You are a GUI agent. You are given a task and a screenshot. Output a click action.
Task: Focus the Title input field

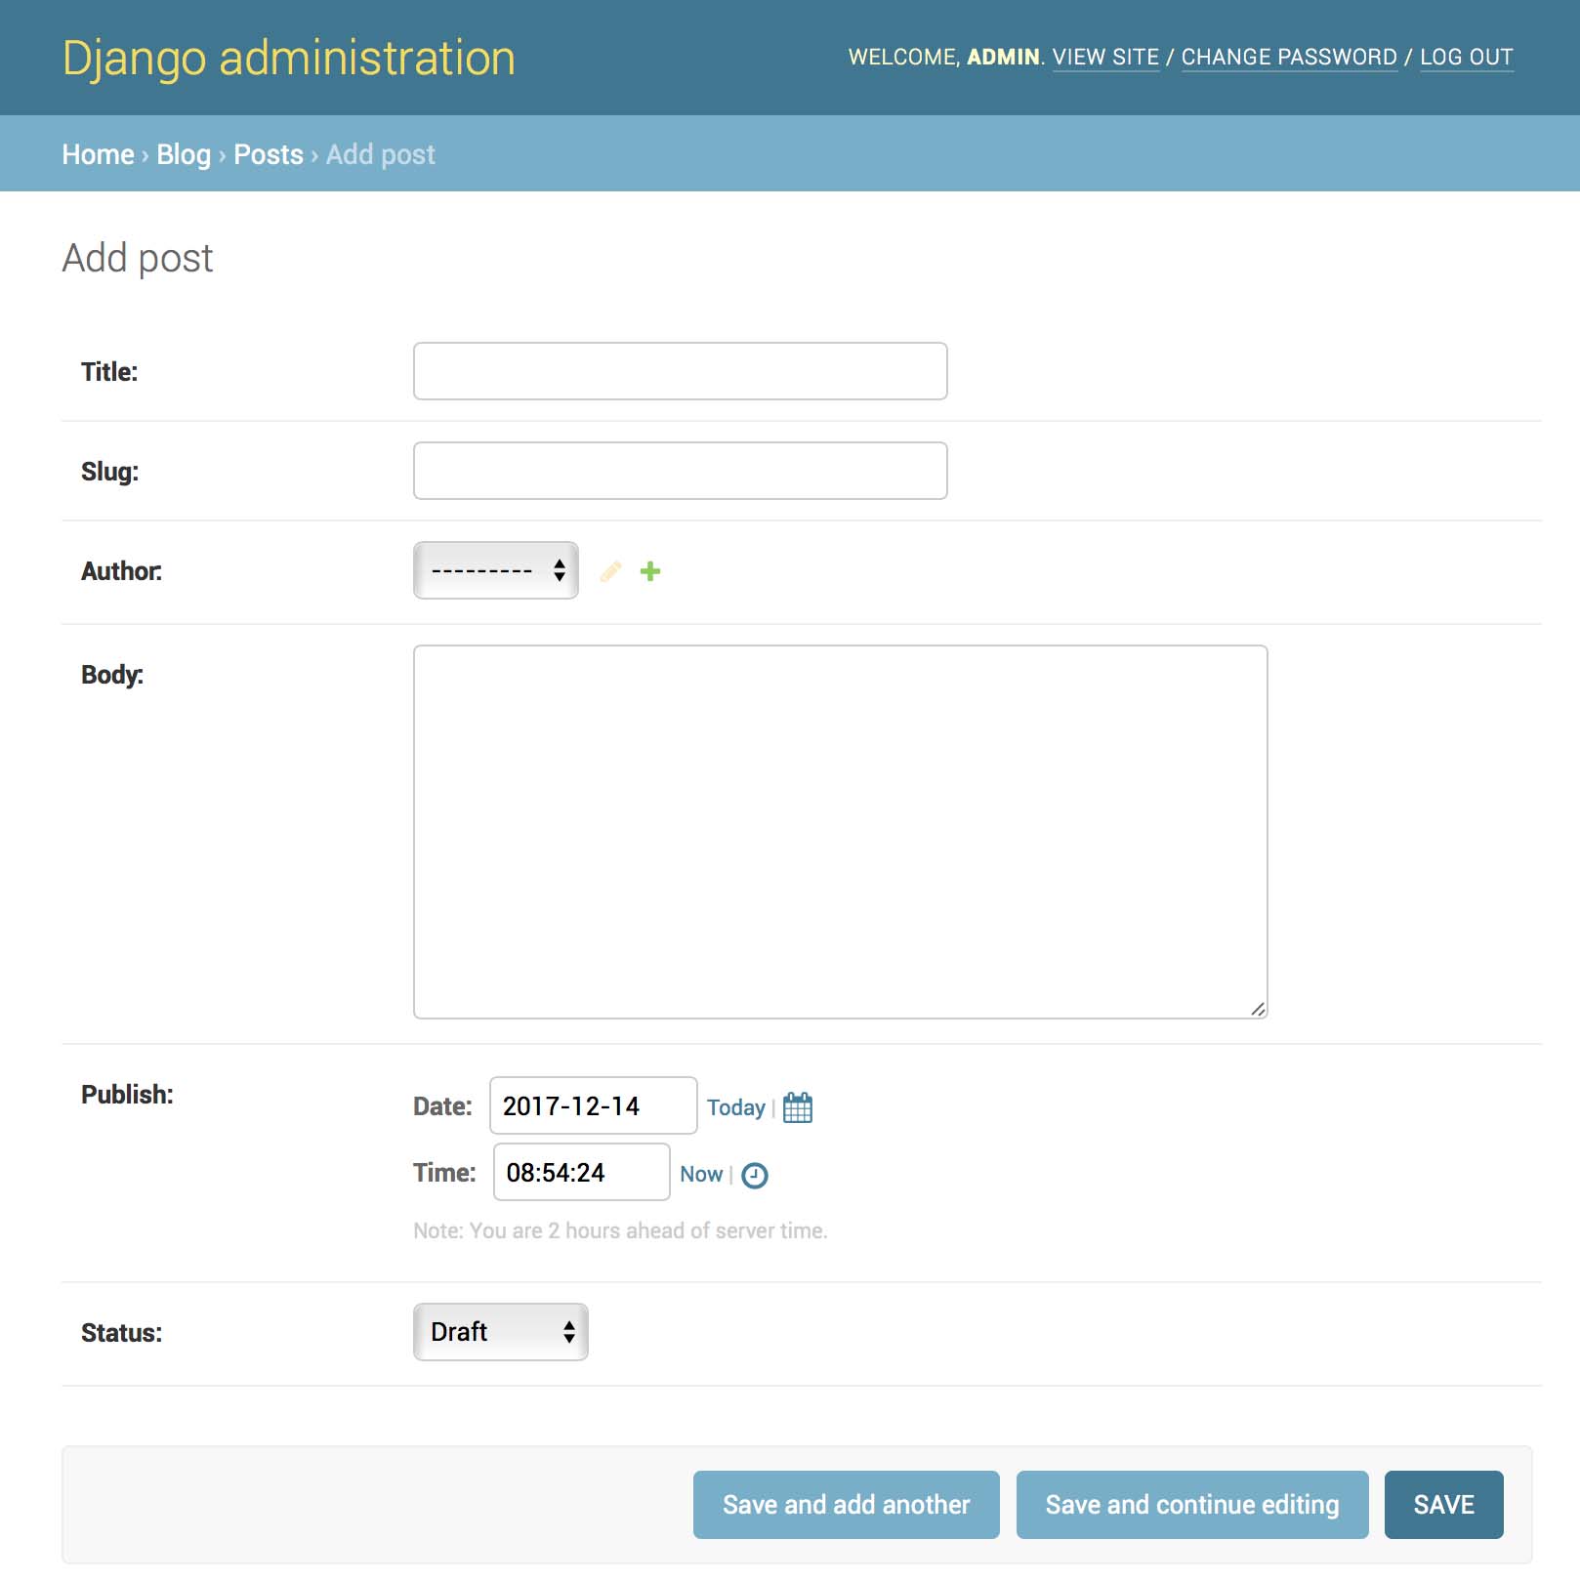pyautogui.click(x=680, y=371)
